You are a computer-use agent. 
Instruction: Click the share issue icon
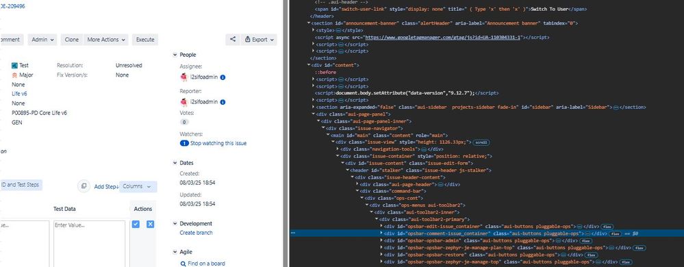233,40
